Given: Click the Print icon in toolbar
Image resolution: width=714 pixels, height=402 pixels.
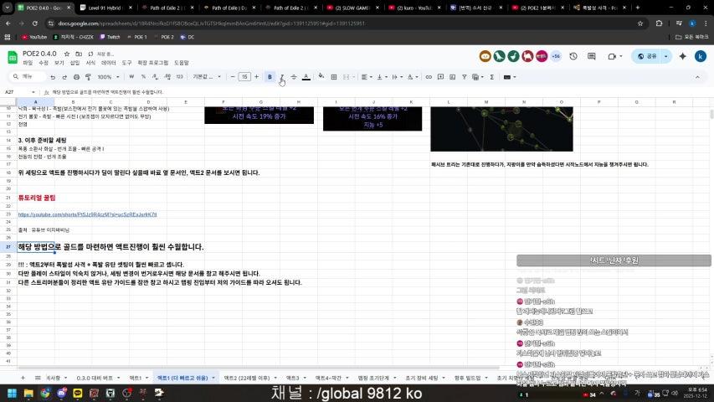Looking at the screenshot, I should pos(75,77).
